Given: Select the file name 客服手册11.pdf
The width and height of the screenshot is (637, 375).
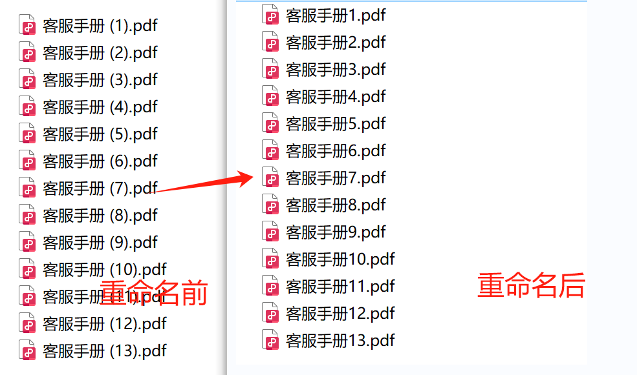Looking at the screenshot, I should 340,287.
